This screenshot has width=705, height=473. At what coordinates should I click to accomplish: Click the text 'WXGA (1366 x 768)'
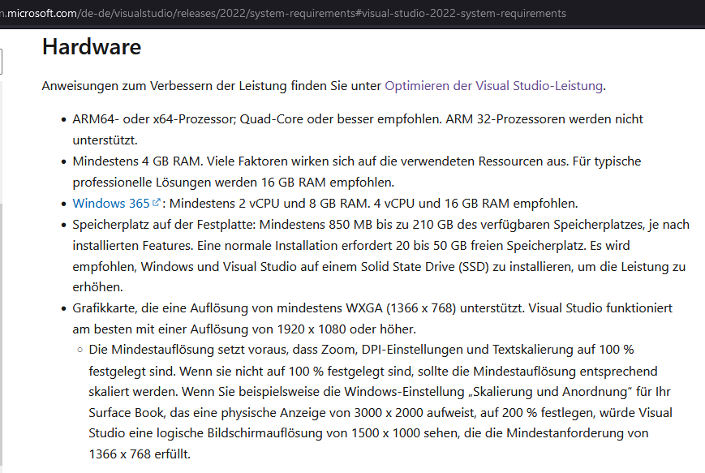pos(401,308)
